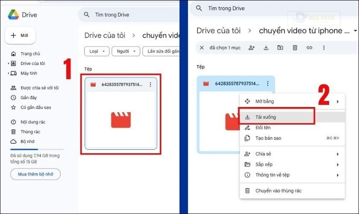The image size is (359, 214).
Task: Choose Tạo bản sao in the context menu
Action: (292, 138)
